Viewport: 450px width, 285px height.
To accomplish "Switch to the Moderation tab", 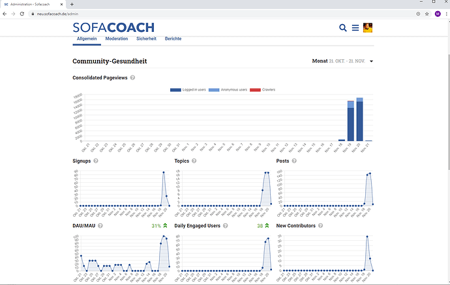I will [116, 39].
